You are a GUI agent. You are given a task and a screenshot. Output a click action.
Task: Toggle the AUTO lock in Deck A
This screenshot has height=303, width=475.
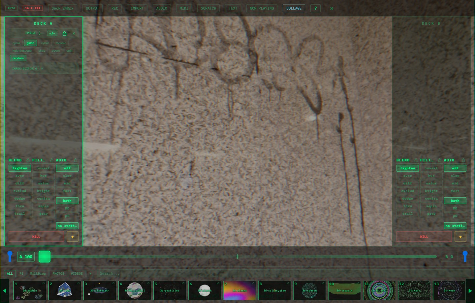point(76,160)
